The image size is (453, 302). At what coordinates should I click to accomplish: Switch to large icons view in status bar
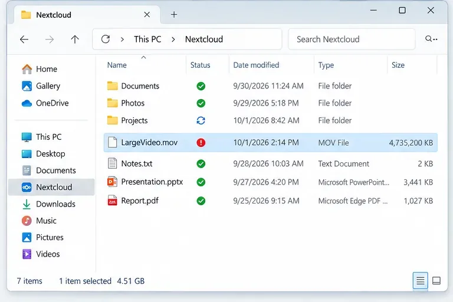(x=436, y=280)
